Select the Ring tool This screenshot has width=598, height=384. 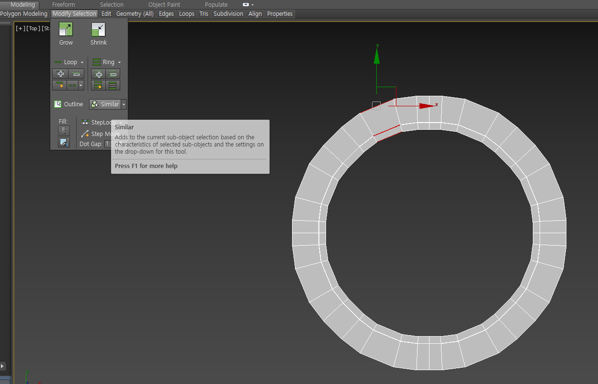(x=104, y=62)
